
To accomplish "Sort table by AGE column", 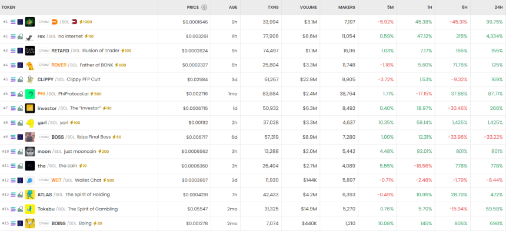I will click(233, 7).
